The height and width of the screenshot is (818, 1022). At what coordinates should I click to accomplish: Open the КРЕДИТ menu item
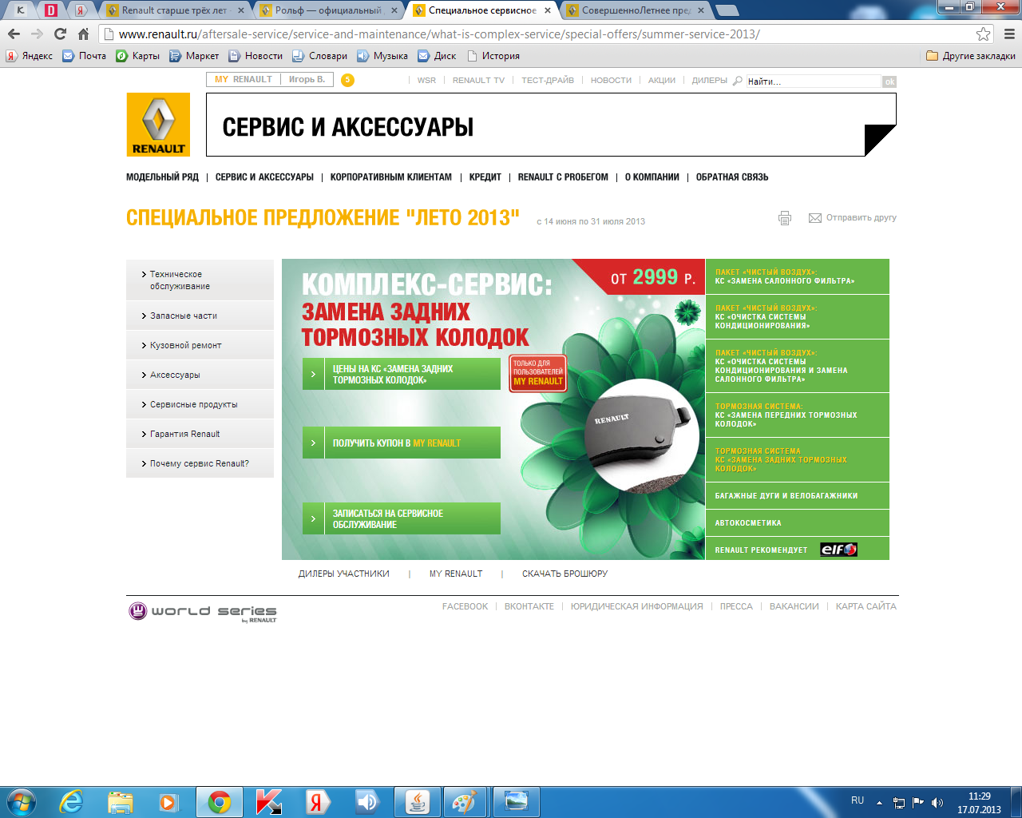[485, 177]
